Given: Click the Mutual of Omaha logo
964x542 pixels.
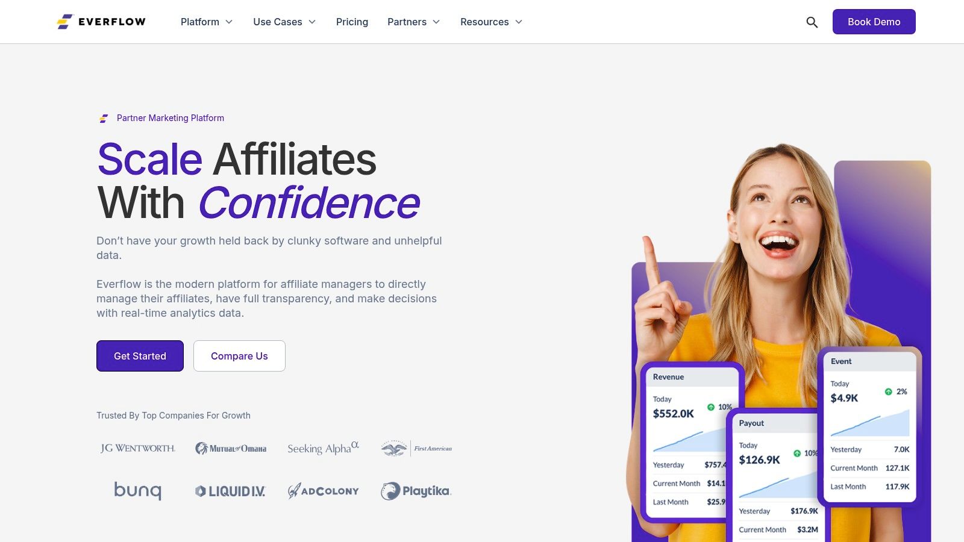Looking at the screenshot, I should click(231, 448).
